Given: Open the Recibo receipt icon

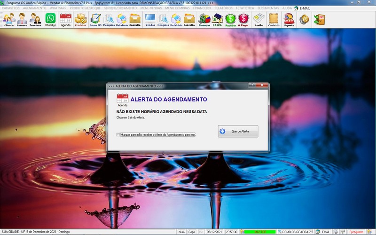Looking at the screenshot, I should click(259, 20).
